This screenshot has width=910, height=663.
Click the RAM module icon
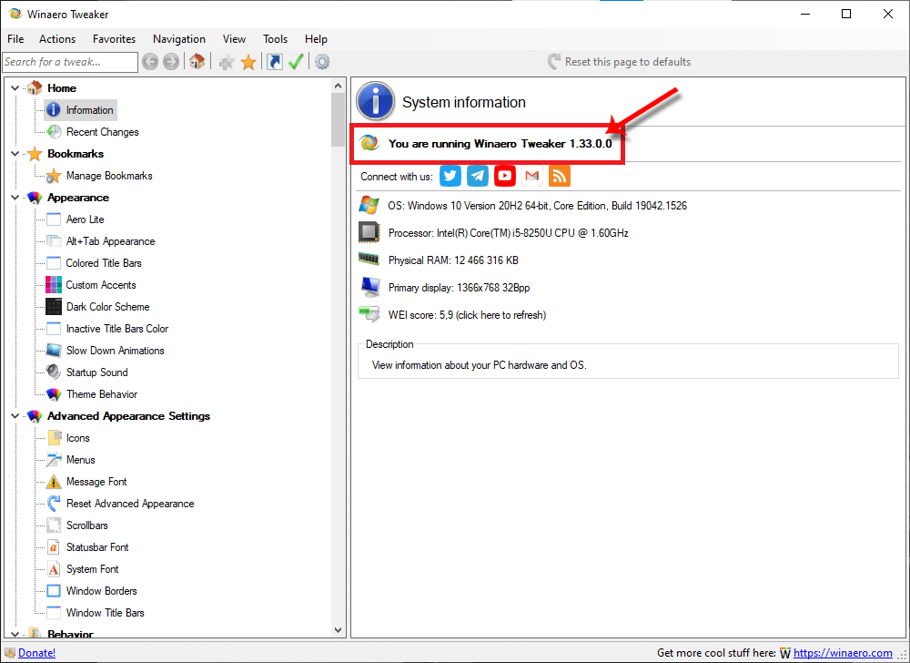tap(369, 259)
